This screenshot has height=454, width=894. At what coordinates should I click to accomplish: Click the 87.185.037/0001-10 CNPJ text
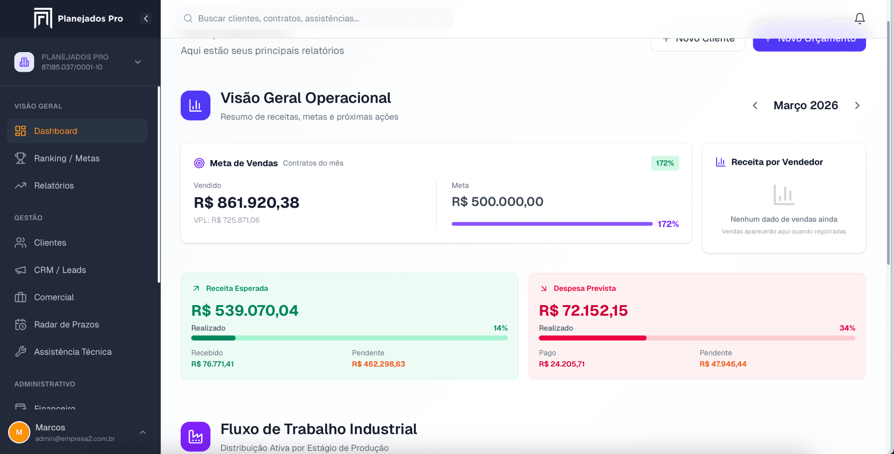pyautogui.click(x=72, y=67)
